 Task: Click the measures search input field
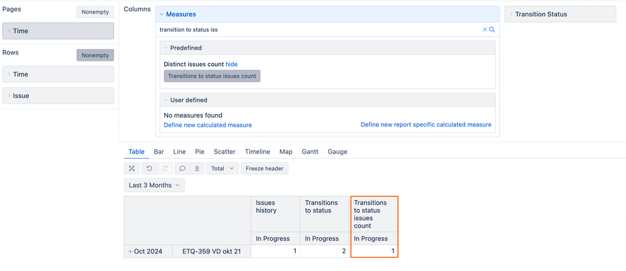tap(320, 29)
